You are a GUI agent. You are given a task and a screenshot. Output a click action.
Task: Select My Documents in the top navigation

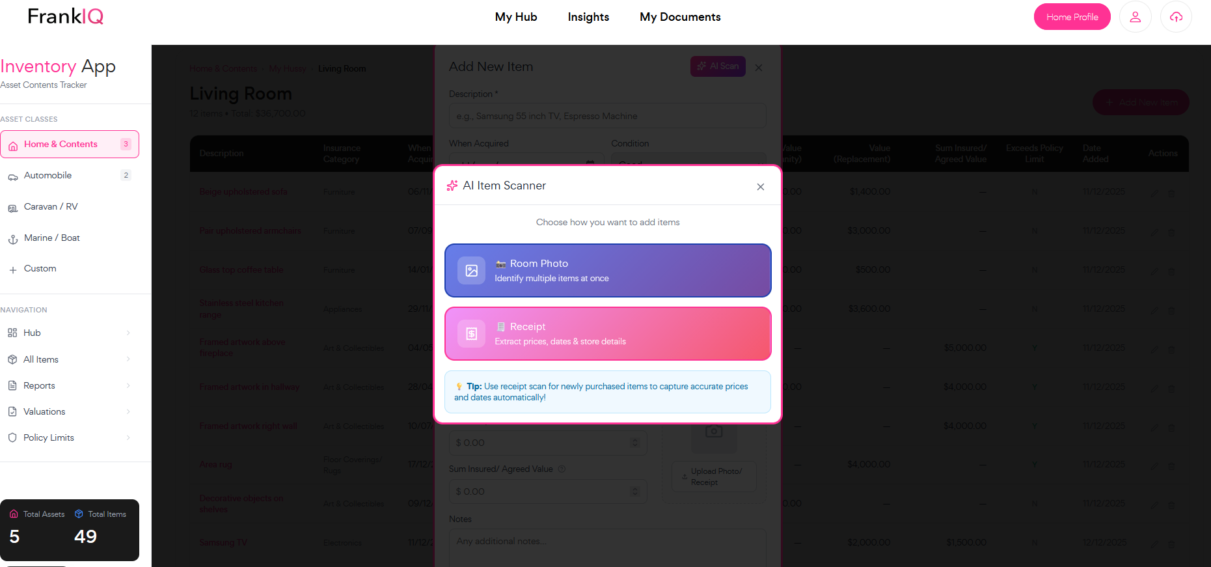[680, 17]
